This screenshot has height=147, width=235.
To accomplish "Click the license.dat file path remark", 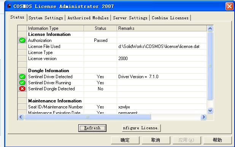I will 159,46.
